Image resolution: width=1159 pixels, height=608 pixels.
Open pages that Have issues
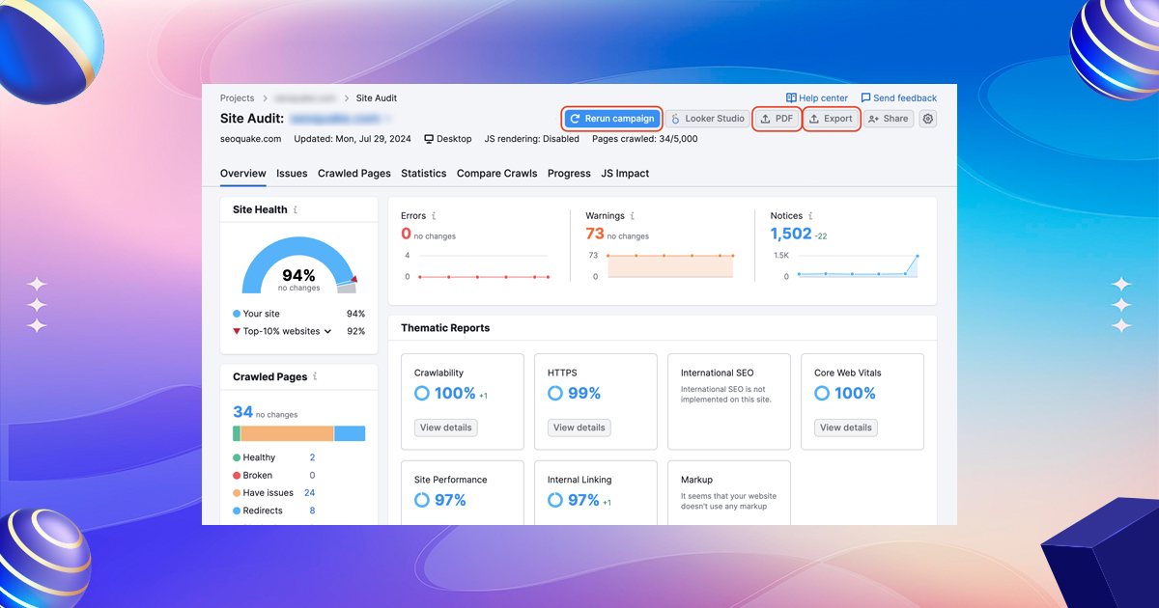268,492
